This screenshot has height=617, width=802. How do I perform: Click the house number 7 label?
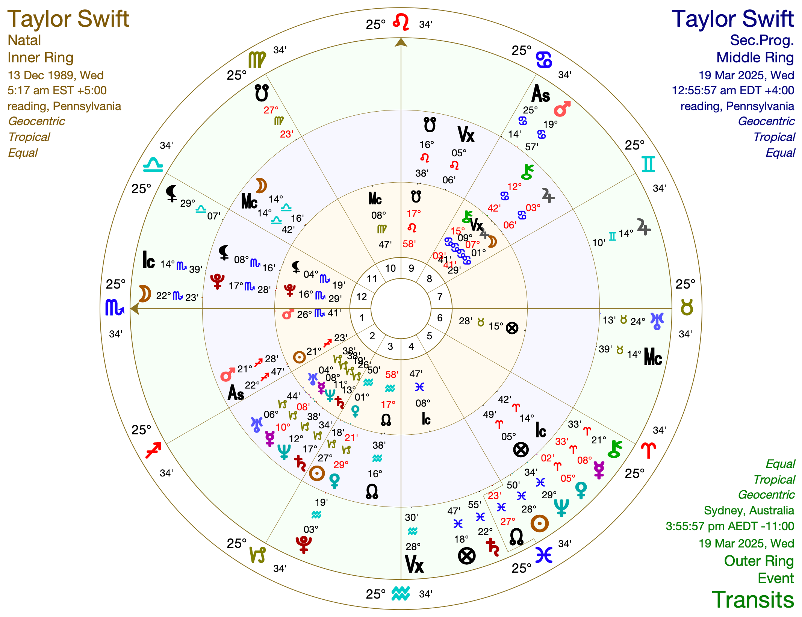click(440, 296)
